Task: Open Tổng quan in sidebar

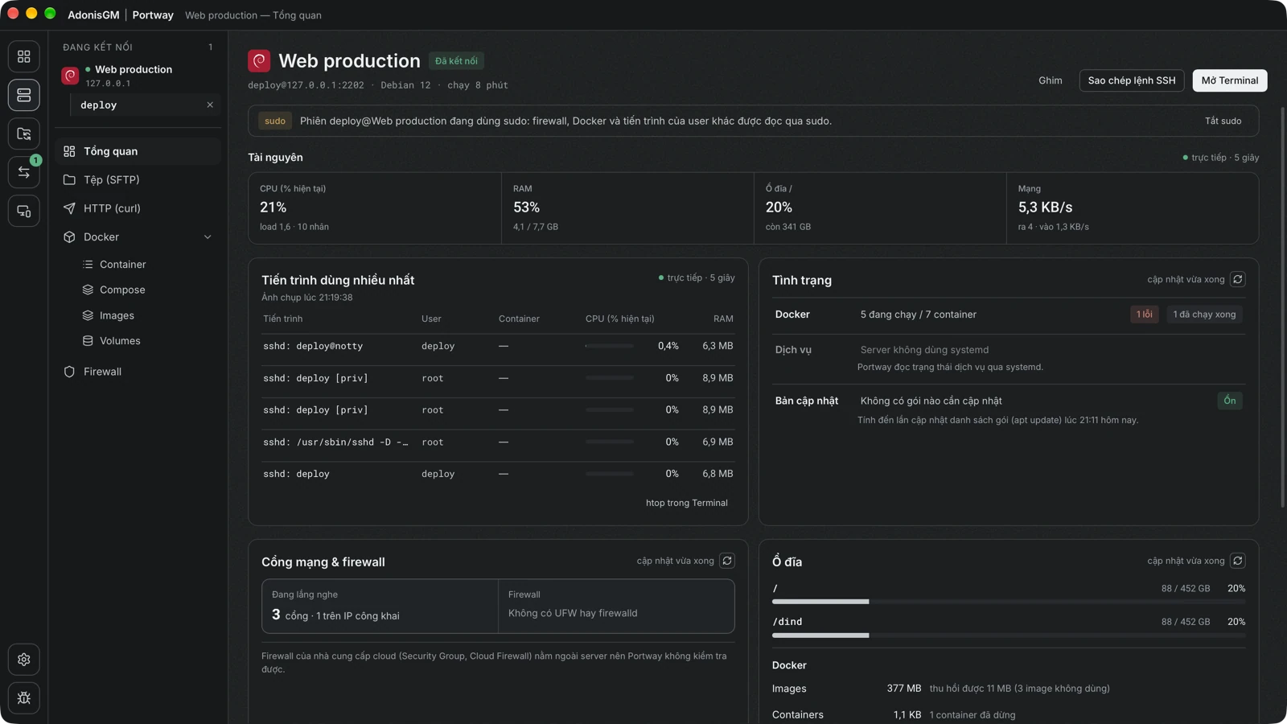Action: [138, 151]
